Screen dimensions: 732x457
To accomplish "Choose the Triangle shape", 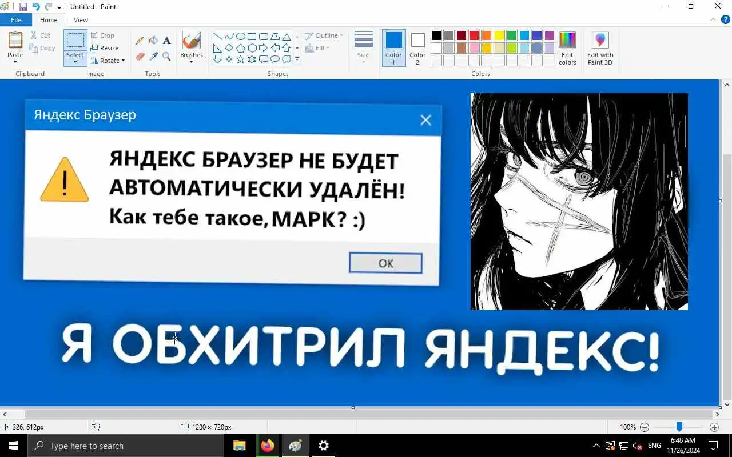I will [287, 37].
